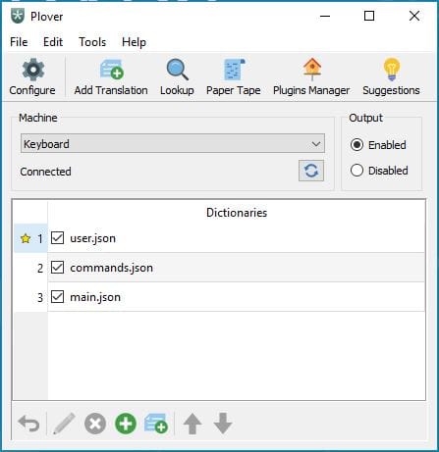Image resolution: width=439 pixels, height=452 pixels.
Task: Select the main.json dictionary row
Action: (237, 297)
